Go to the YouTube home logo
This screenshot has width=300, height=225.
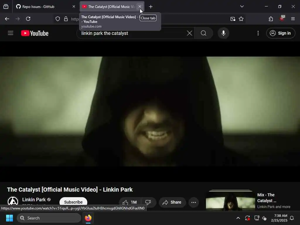click(x=35, y=33)
